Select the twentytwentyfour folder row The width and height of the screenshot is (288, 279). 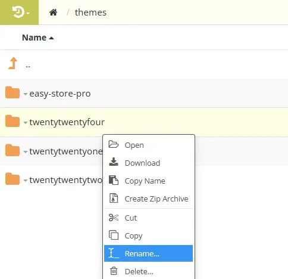pyautogui.click(x=144, y=122)
